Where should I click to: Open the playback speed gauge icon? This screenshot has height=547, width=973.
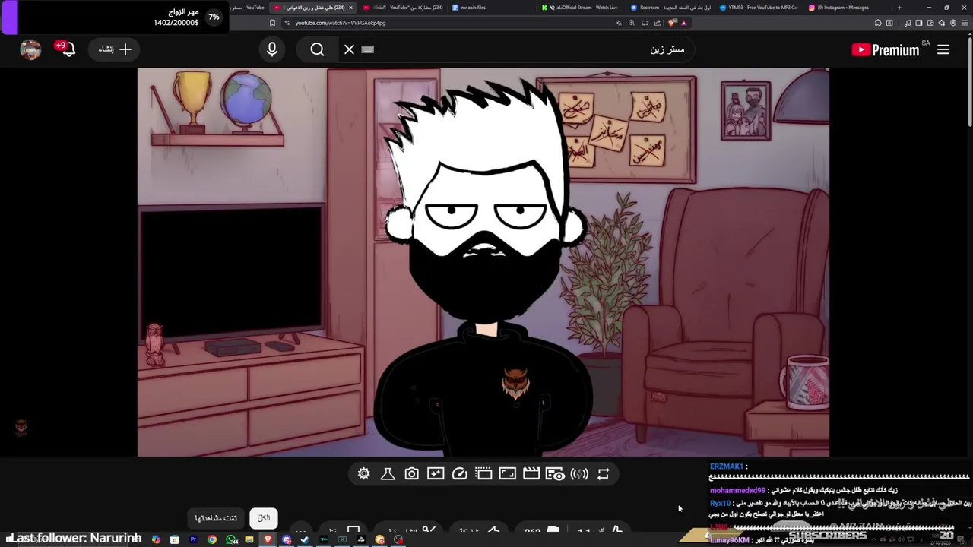[460, 474]
